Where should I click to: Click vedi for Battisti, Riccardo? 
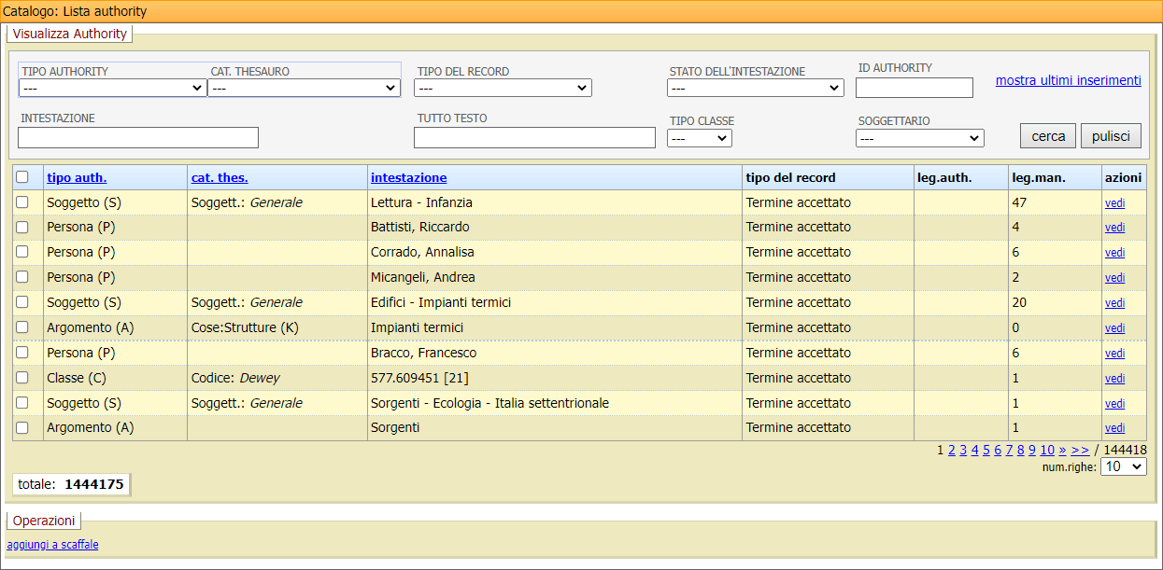[x=1114, y=228]
